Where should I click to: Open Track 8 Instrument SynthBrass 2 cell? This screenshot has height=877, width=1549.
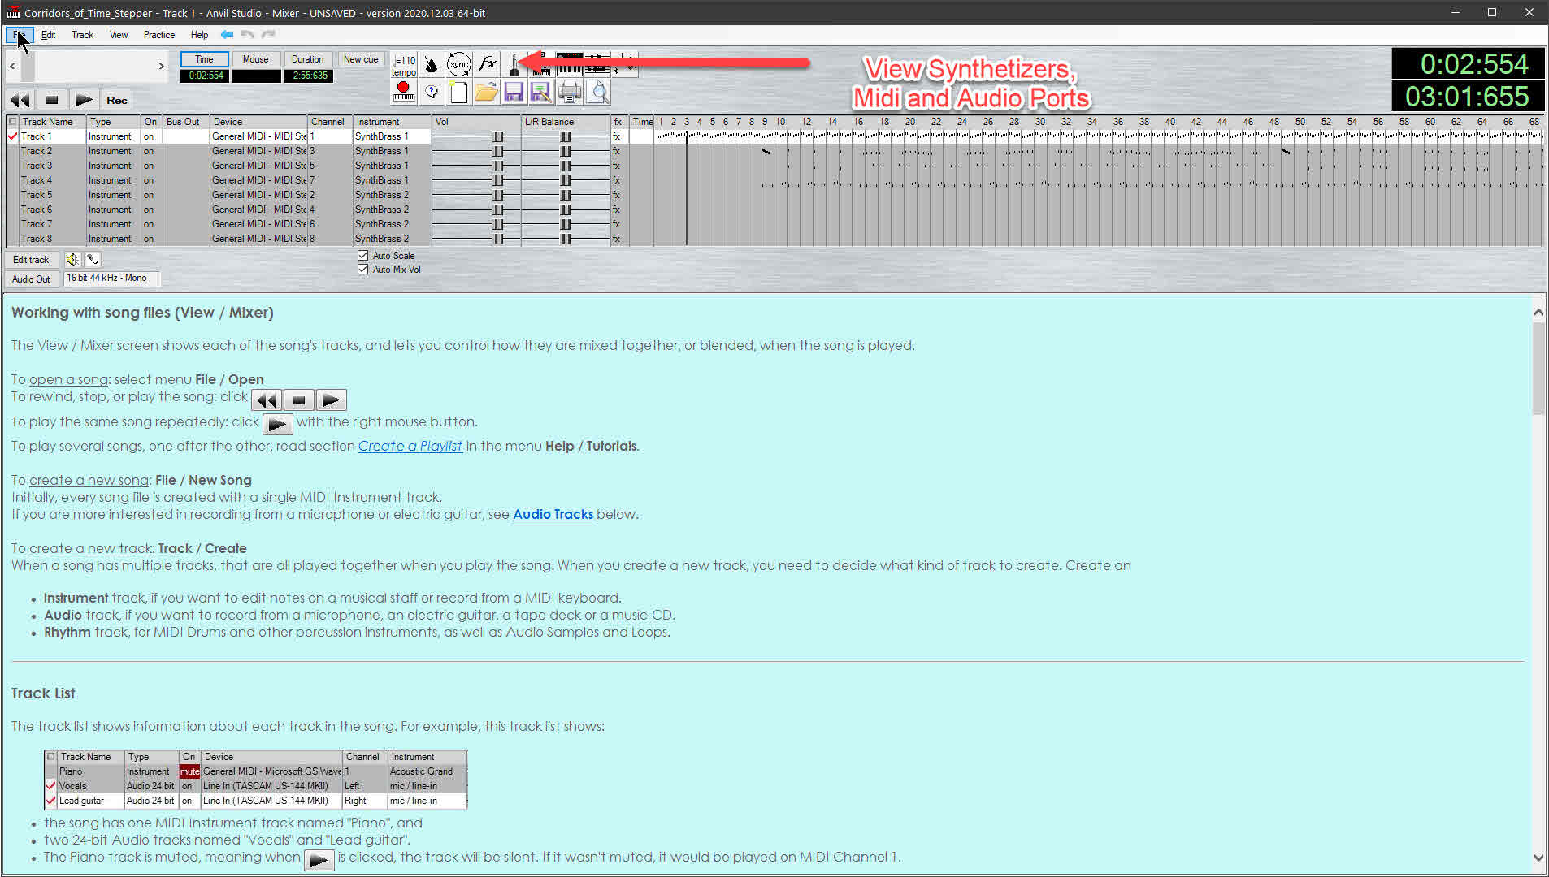click(x=391, y=239)
